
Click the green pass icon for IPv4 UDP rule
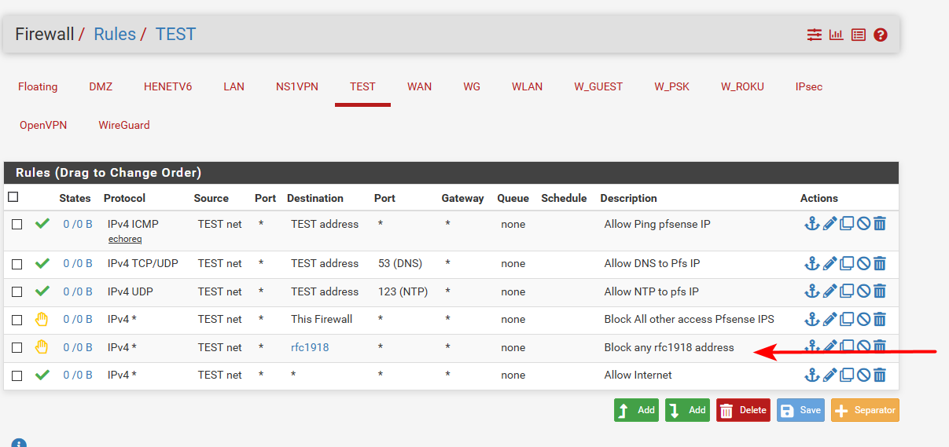42,291
